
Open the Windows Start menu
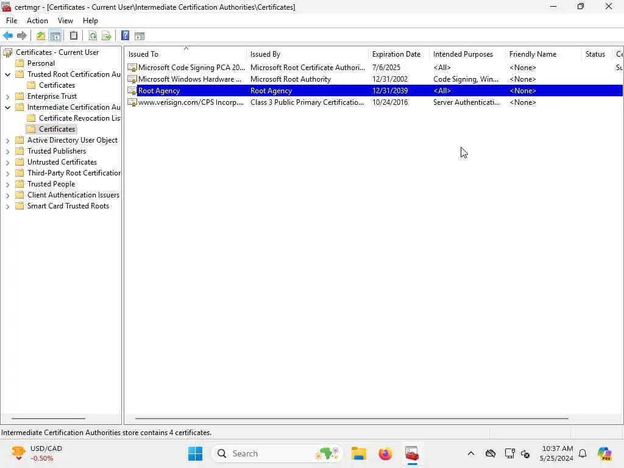(x=195, y=453)
